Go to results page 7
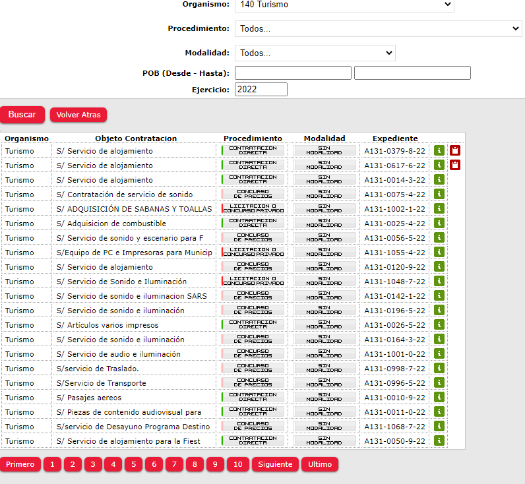 [174, 464]
